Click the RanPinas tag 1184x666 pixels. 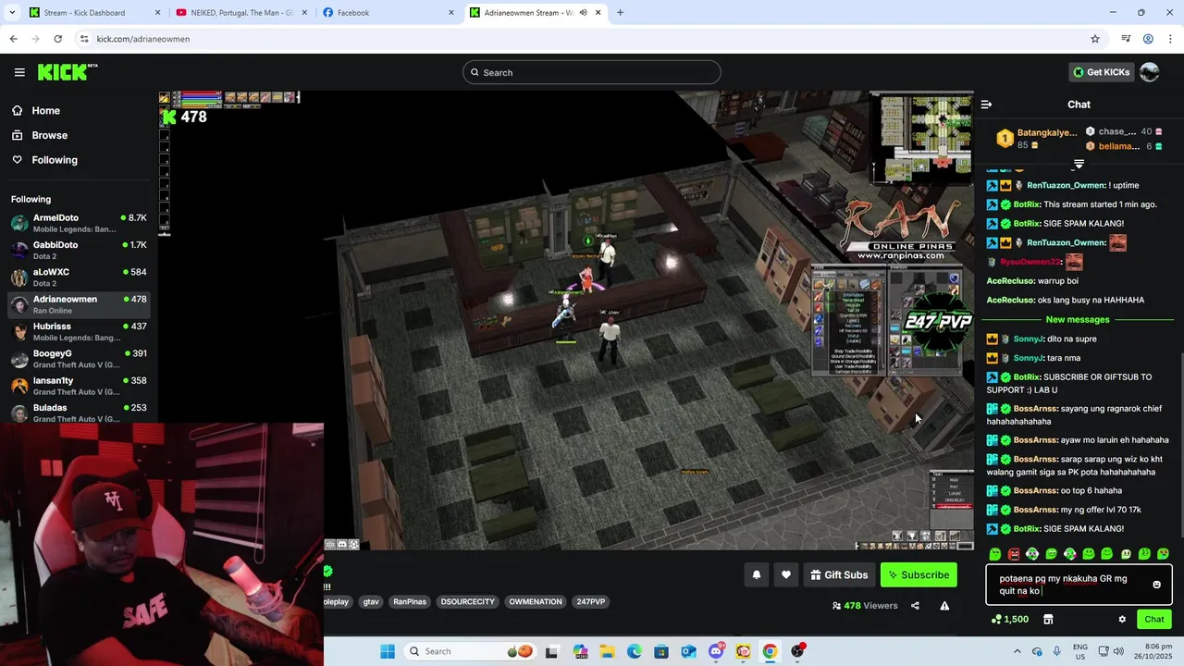point(410,602)
